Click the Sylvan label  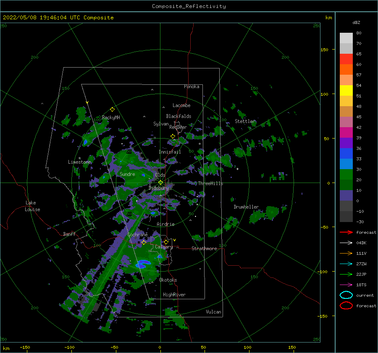click(161, 124)
